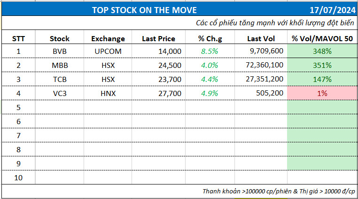Select the row number 10 cell
The image size is (358, 199).
tap(18, 177)
